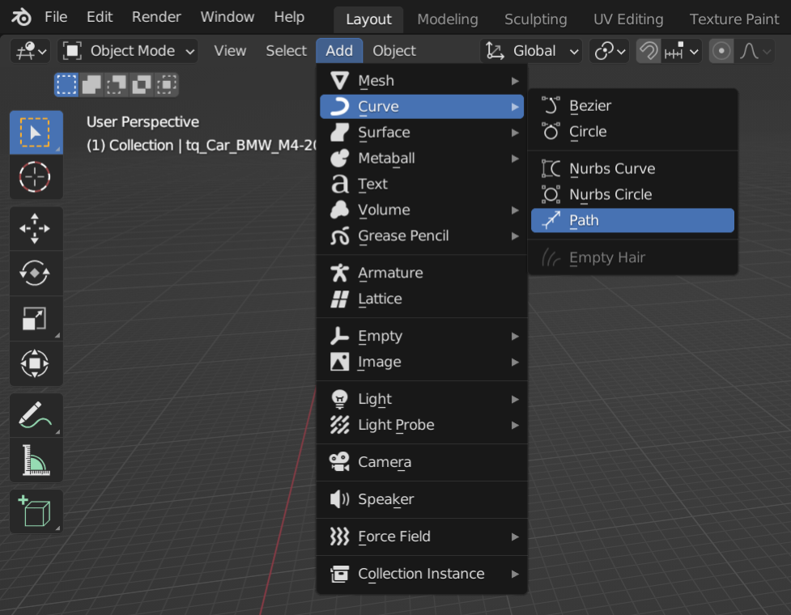Activate the Rotate tool
The width and height of the screenshot is (791, 615).
click(35, 274)
